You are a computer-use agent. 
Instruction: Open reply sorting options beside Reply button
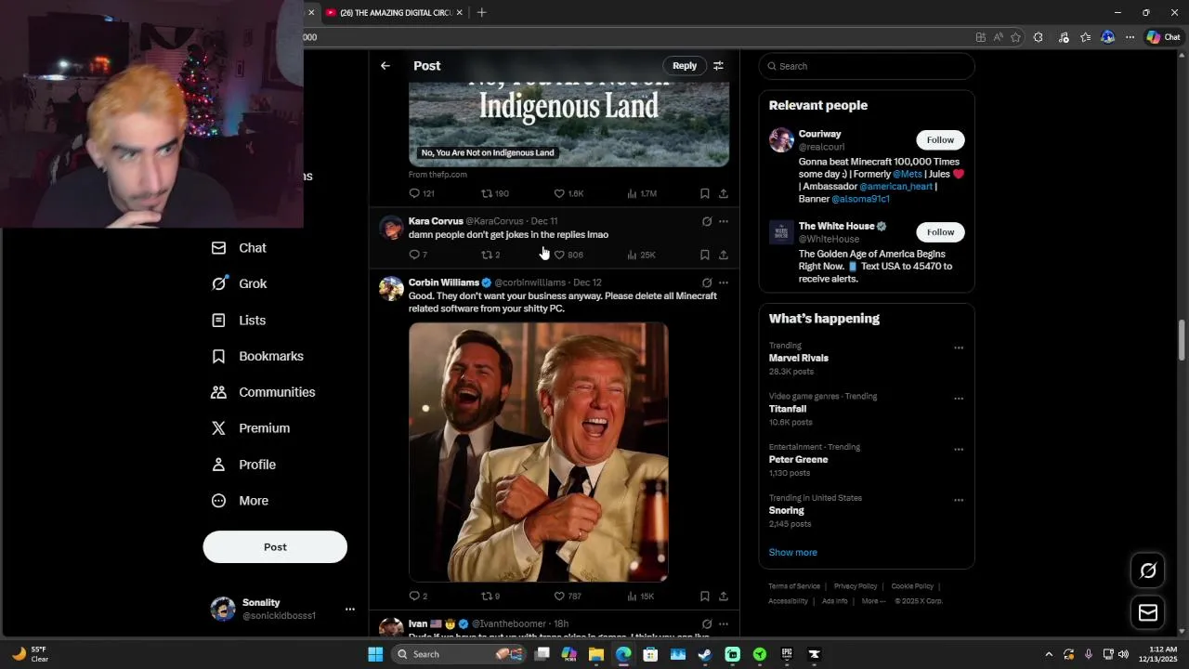[x=718, y=66]
